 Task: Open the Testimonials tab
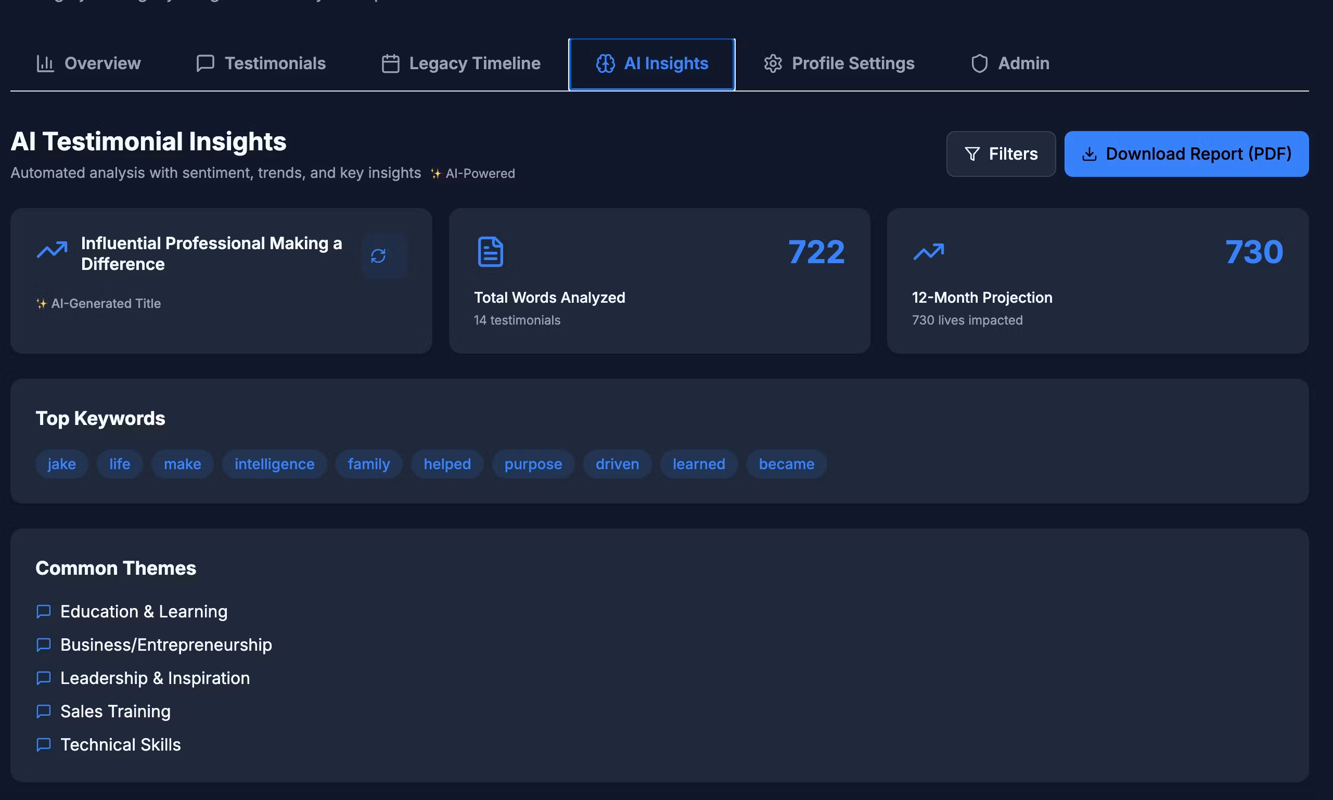pos(261,63)
